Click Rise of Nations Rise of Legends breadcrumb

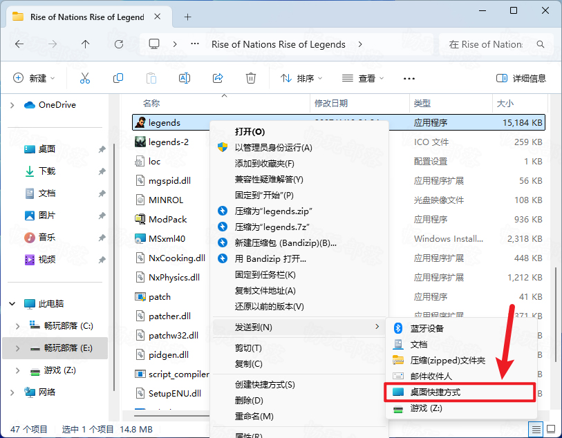coord(278,44)
